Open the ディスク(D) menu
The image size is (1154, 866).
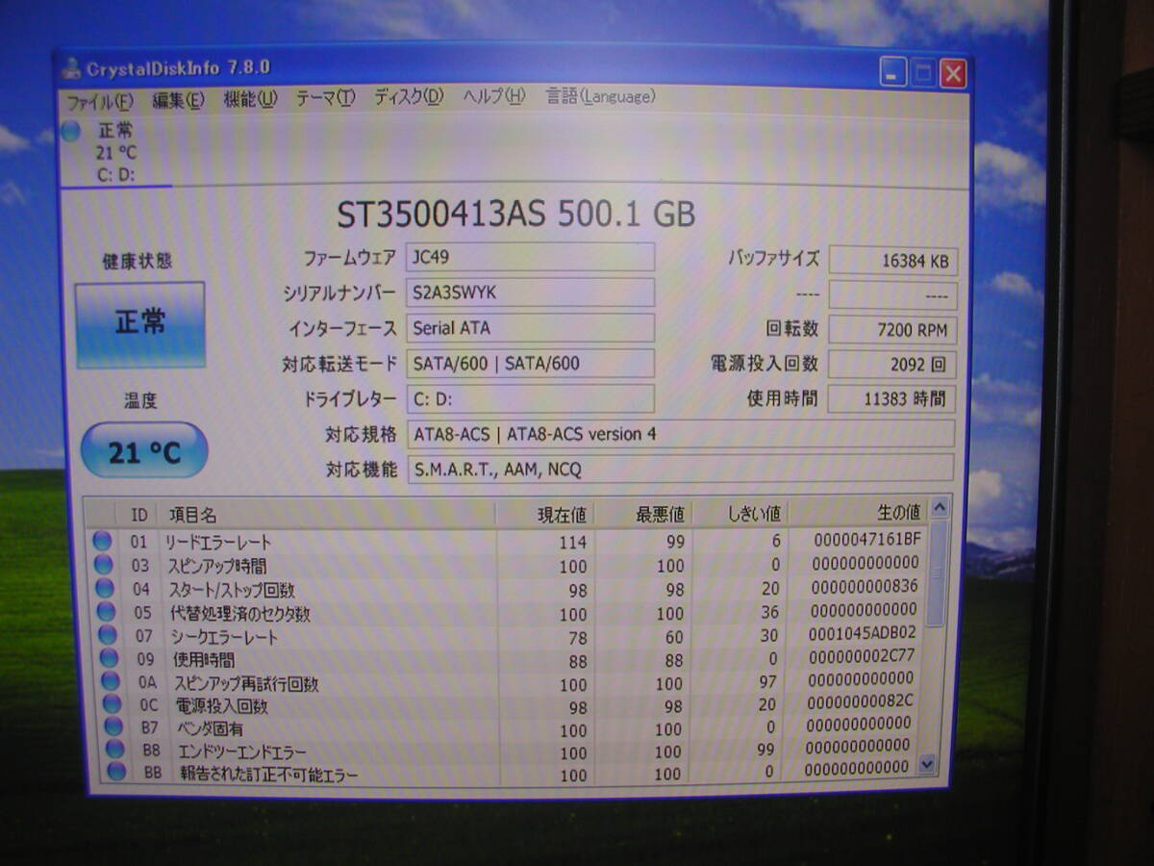click(x=408, y=96)
